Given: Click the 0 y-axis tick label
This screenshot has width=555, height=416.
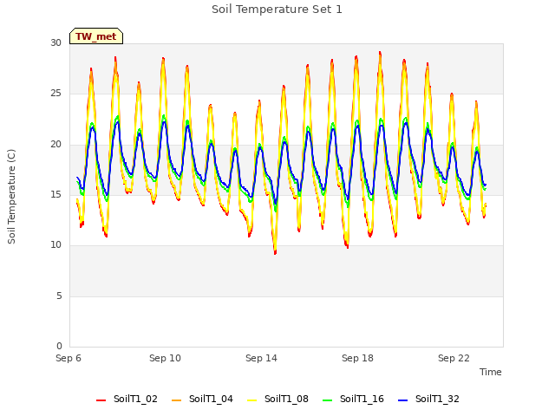Looking at the screenshot, I should (x=59, y=347).
